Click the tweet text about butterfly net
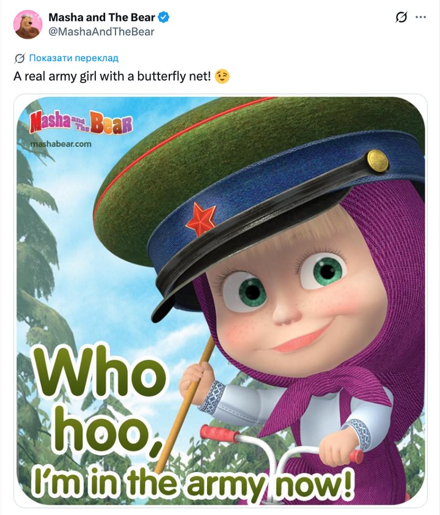This screenshot has height=515, width=440. (112, 76)
